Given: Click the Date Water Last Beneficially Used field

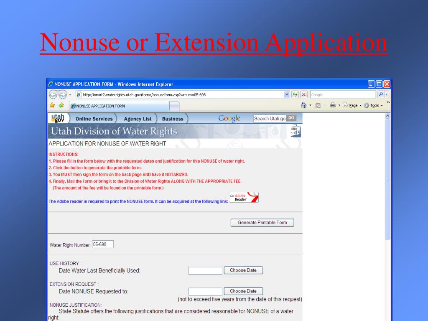Looking at the screenshot, I should tap(205, 270).
